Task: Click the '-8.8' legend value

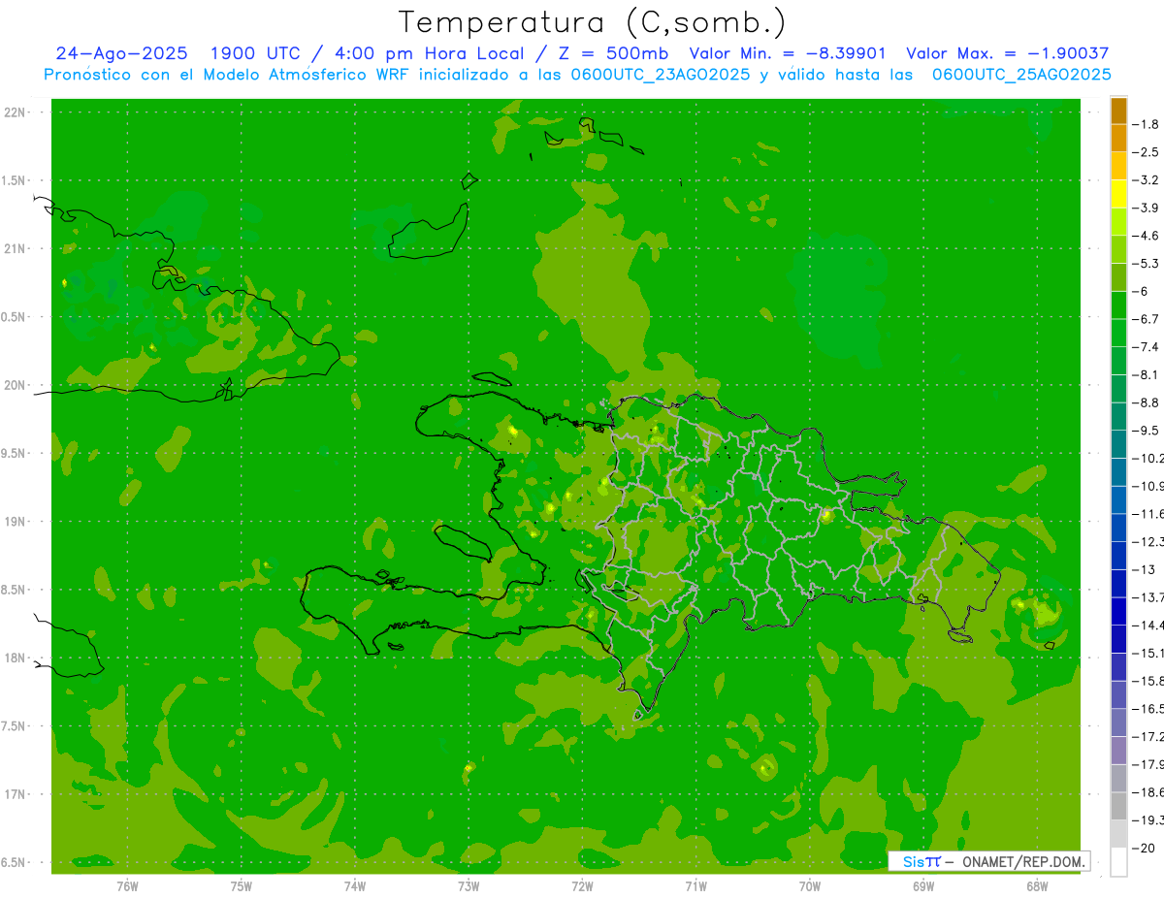Action: (1147, 402)
